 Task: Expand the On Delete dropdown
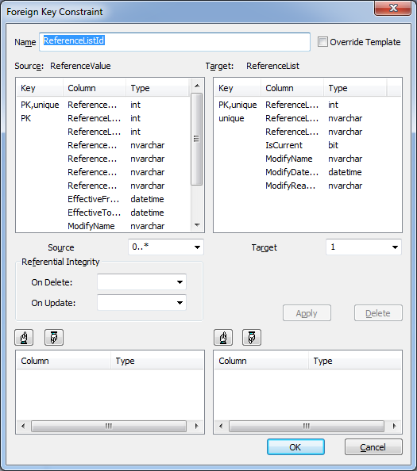(x=141, y=281)
